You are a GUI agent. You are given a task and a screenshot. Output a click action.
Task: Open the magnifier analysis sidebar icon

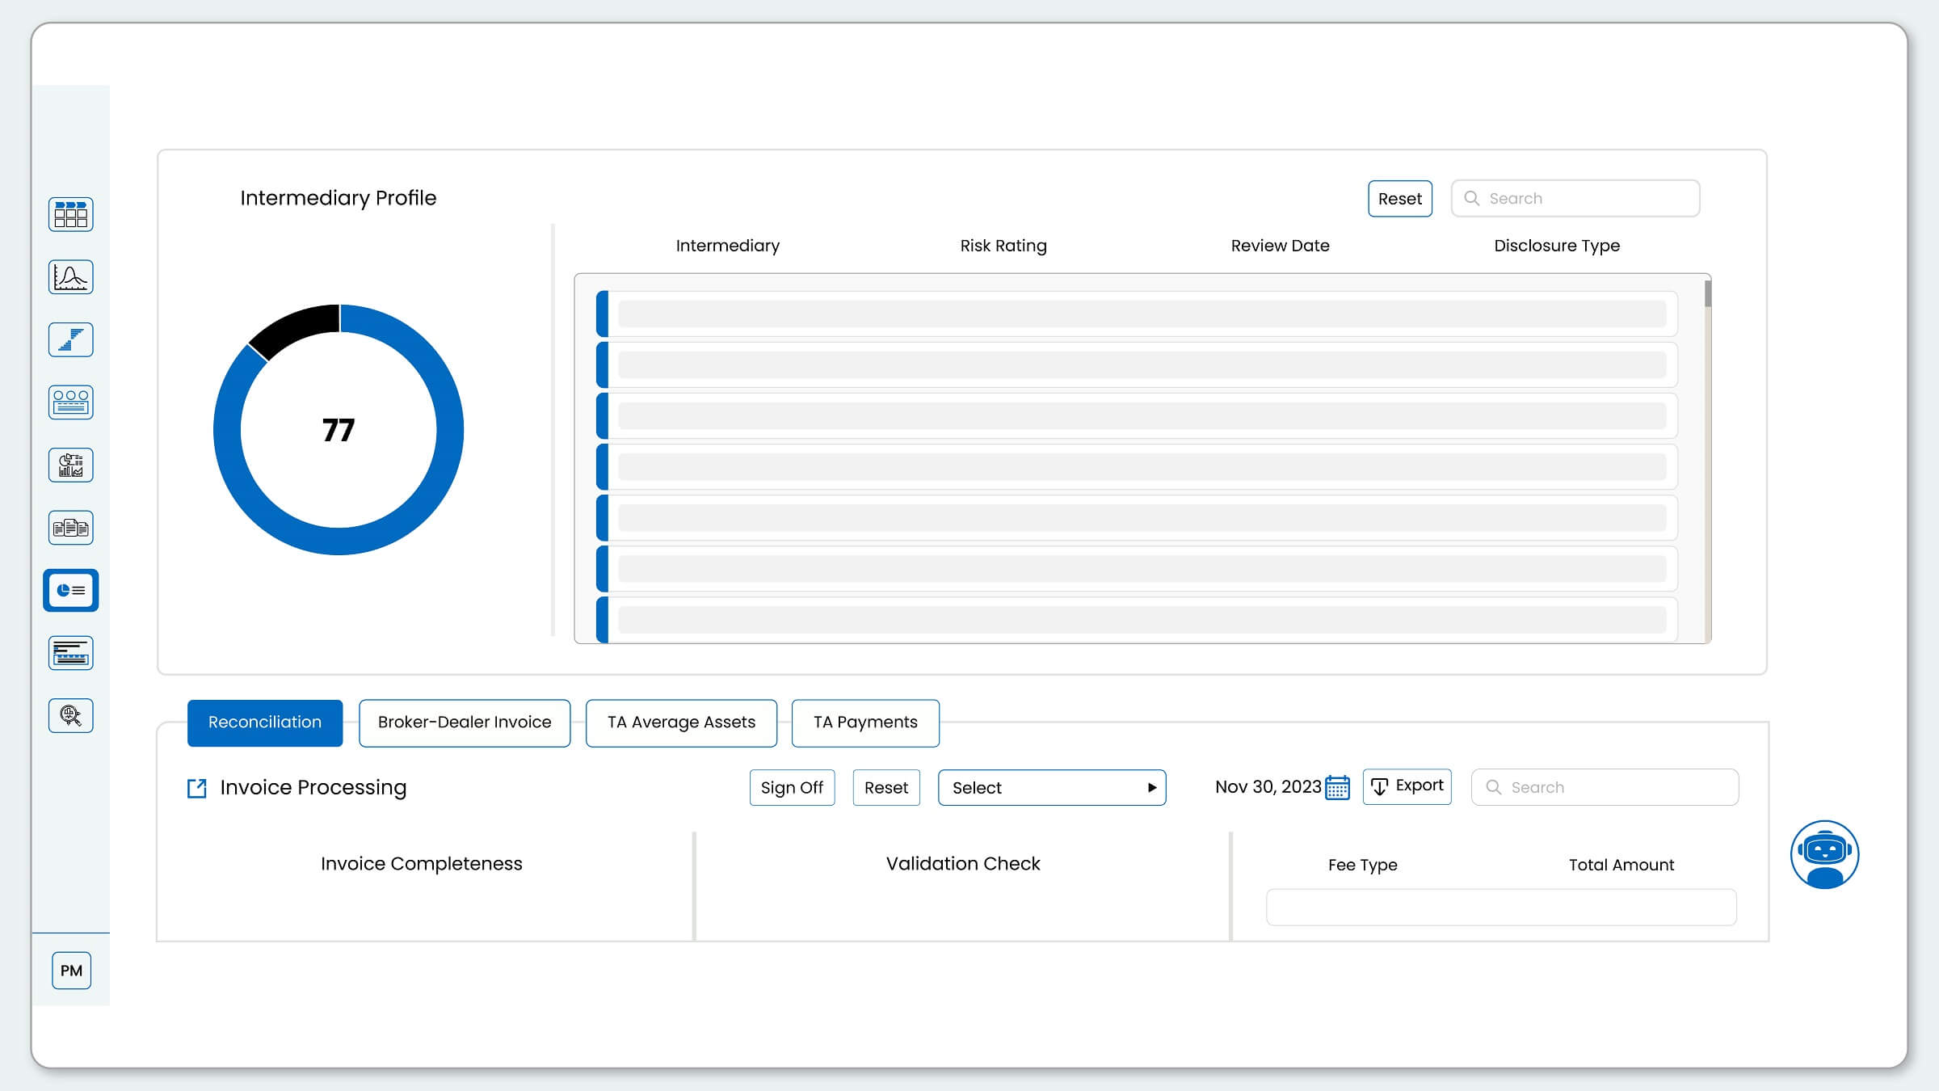tap(71, 716)
